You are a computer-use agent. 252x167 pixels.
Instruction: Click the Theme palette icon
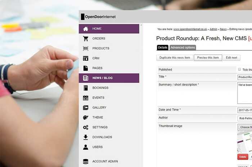[x=86, y=117]
